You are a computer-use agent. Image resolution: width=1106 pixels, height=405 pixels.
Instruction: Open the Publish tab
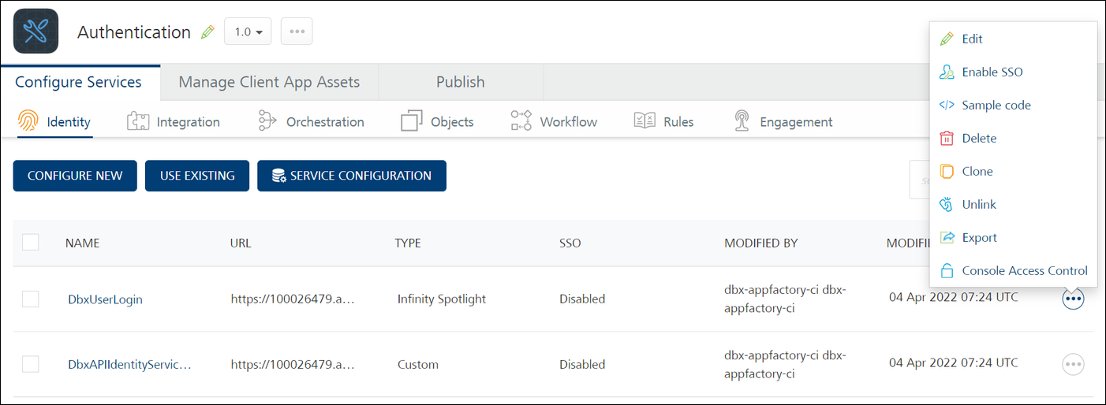coord(461,82)
